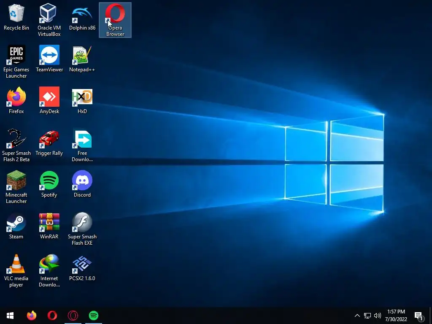
Task: Select the HxD hex editor shortcut
Action: [82, 100]
